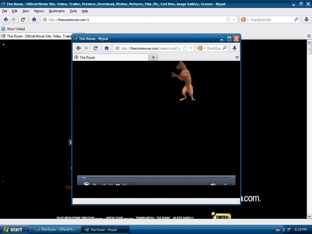Click main window address bar with theroommovie.com/#

coord(139,19)
